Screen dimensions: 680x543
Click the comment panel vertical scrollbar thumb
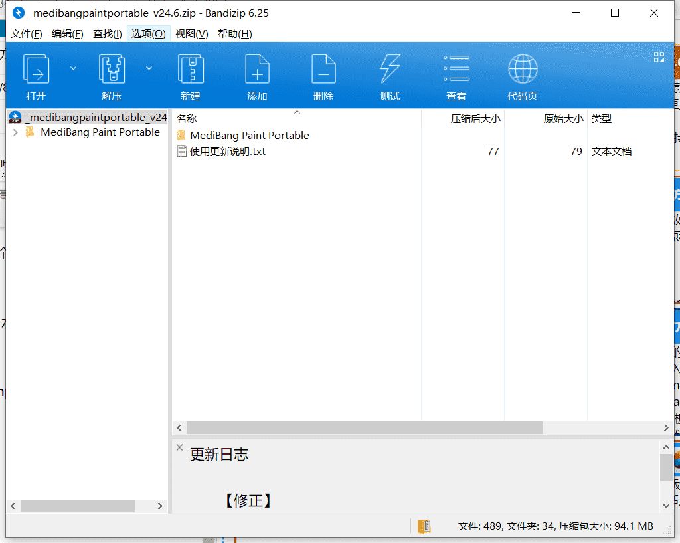point(666,467)
